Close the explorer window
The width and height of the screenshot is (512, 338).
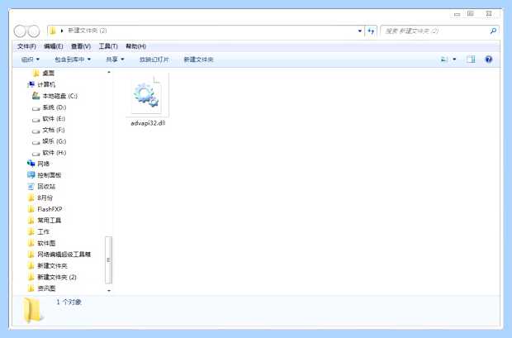[489, 14]
